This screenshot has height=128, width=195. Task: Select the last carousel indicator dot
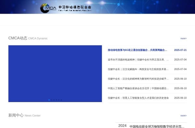(61, 100)
